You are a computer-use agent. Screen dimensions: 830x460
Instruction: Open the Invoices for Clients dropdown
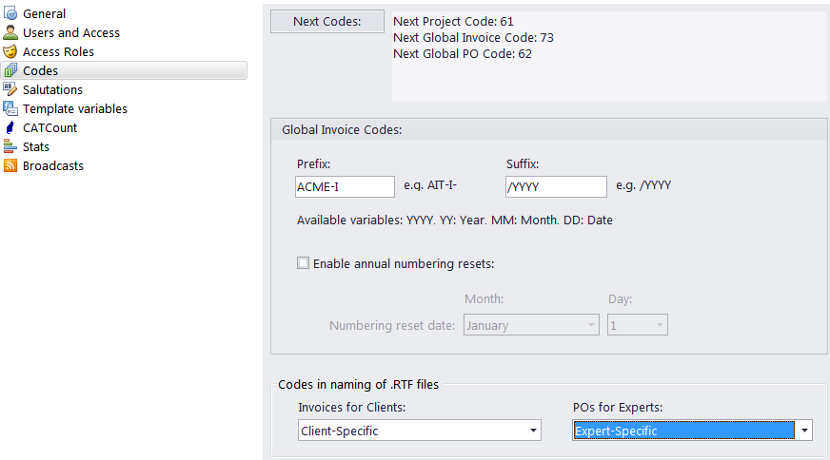tap(419, 431)
